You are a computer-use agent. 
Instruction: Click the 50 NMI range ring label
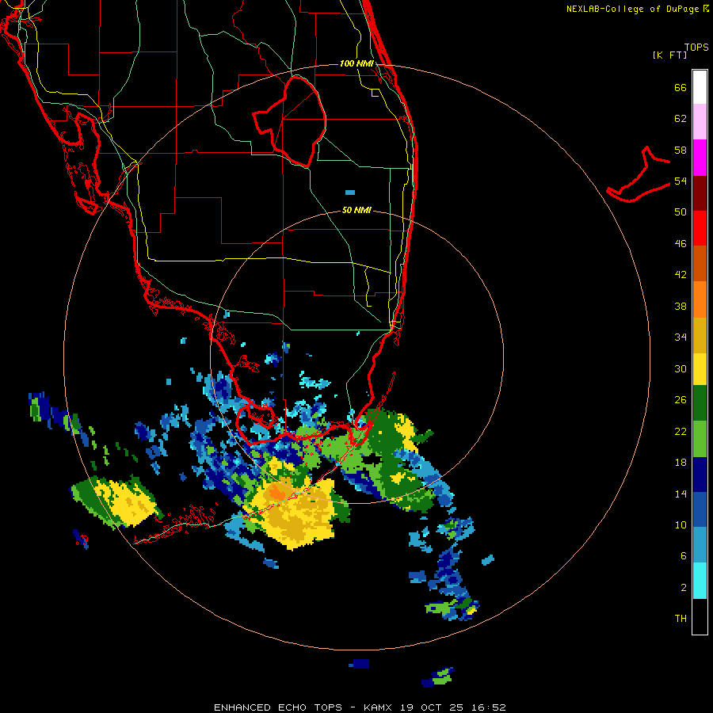tap(356, 210)
